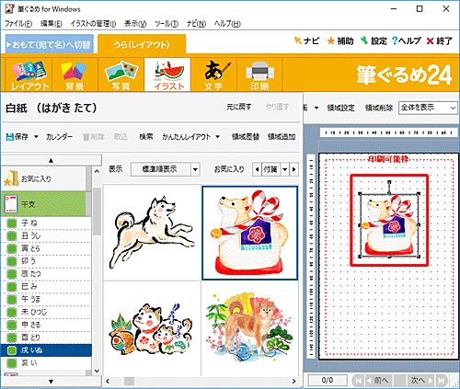This screenshot has height=389, width=460.
Task: Open the ヘルプ menu in menu bar
Action: [x=227, y=24]
